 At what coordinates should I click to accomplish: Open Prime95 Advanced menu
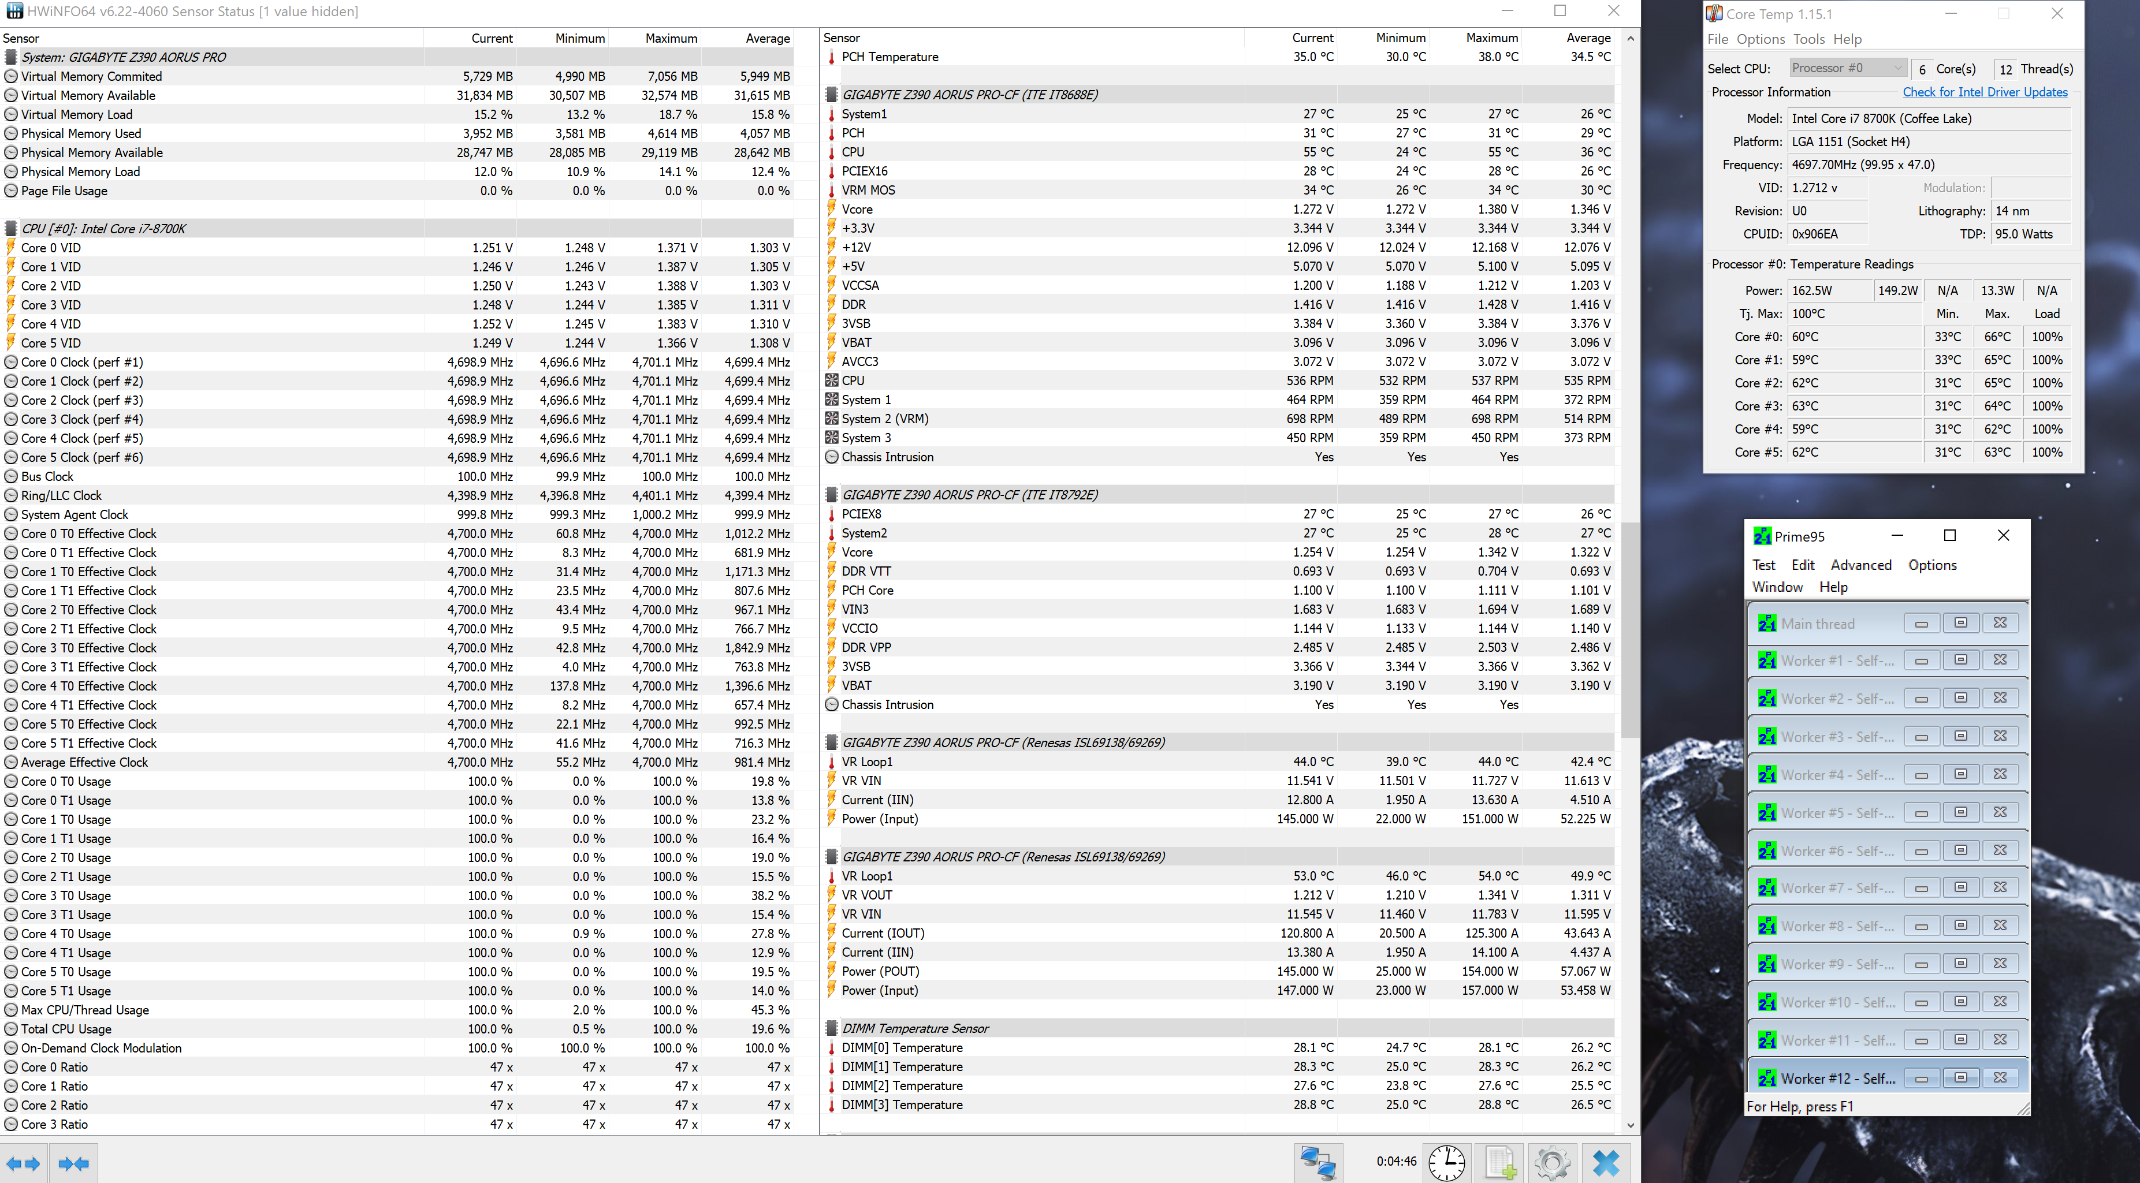click(1861, 565)
